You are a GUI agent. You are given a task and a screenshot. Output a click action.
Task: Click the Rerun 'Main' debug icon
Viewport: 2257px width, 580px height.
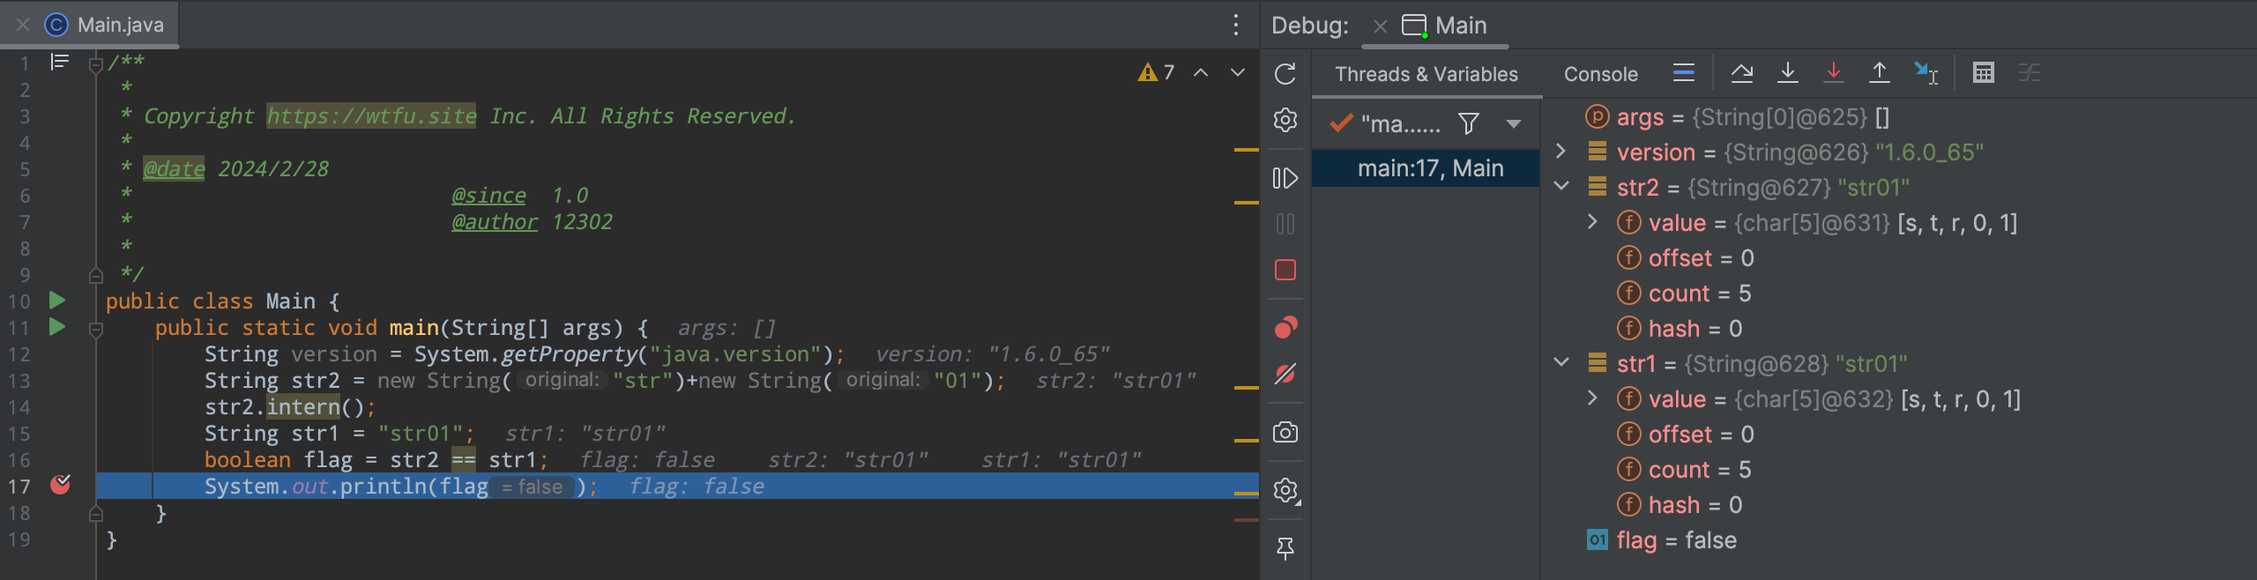[x=1285, y=74]
